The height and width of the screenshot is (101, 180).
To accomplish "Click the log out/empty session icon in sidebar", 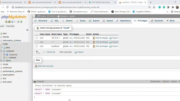I will click(9, 22).
